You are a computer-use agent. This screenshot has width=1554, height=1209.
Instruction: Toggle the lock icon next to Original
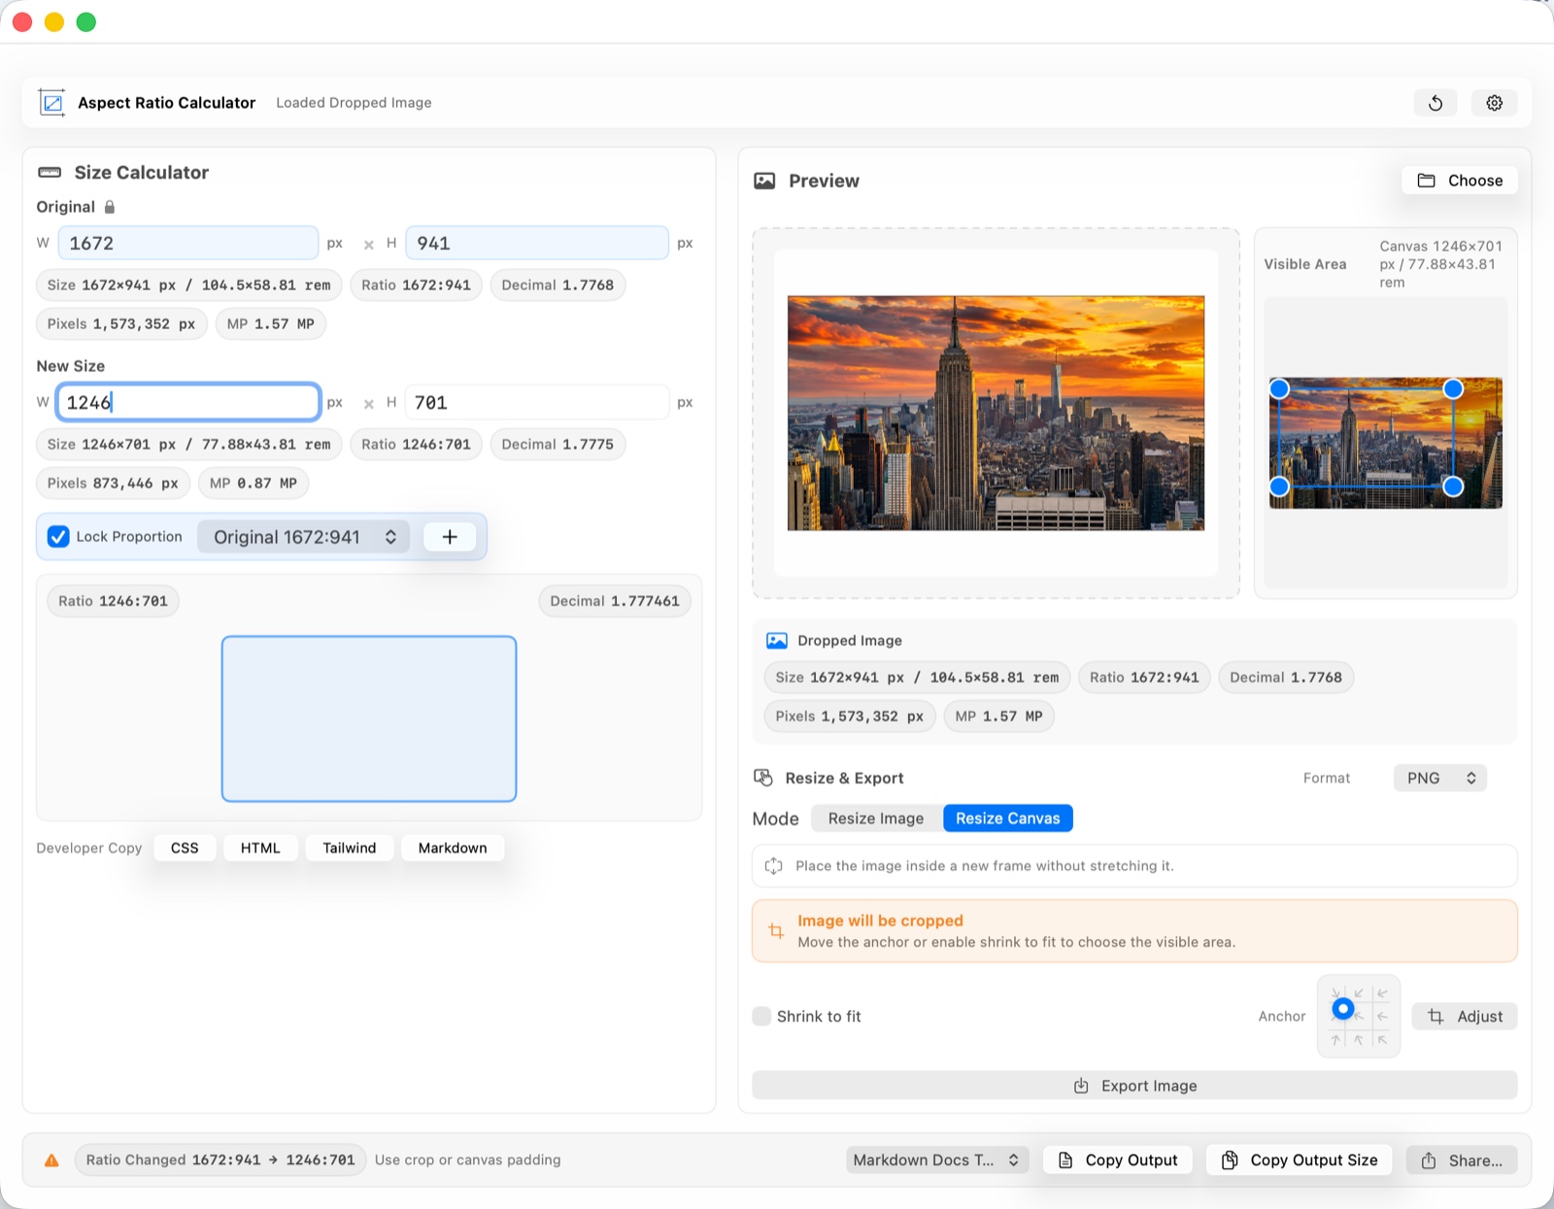point(110,207)
